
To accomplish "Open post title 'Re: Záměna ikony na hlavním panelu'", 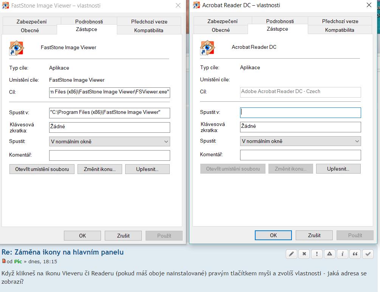I will 62,252.
